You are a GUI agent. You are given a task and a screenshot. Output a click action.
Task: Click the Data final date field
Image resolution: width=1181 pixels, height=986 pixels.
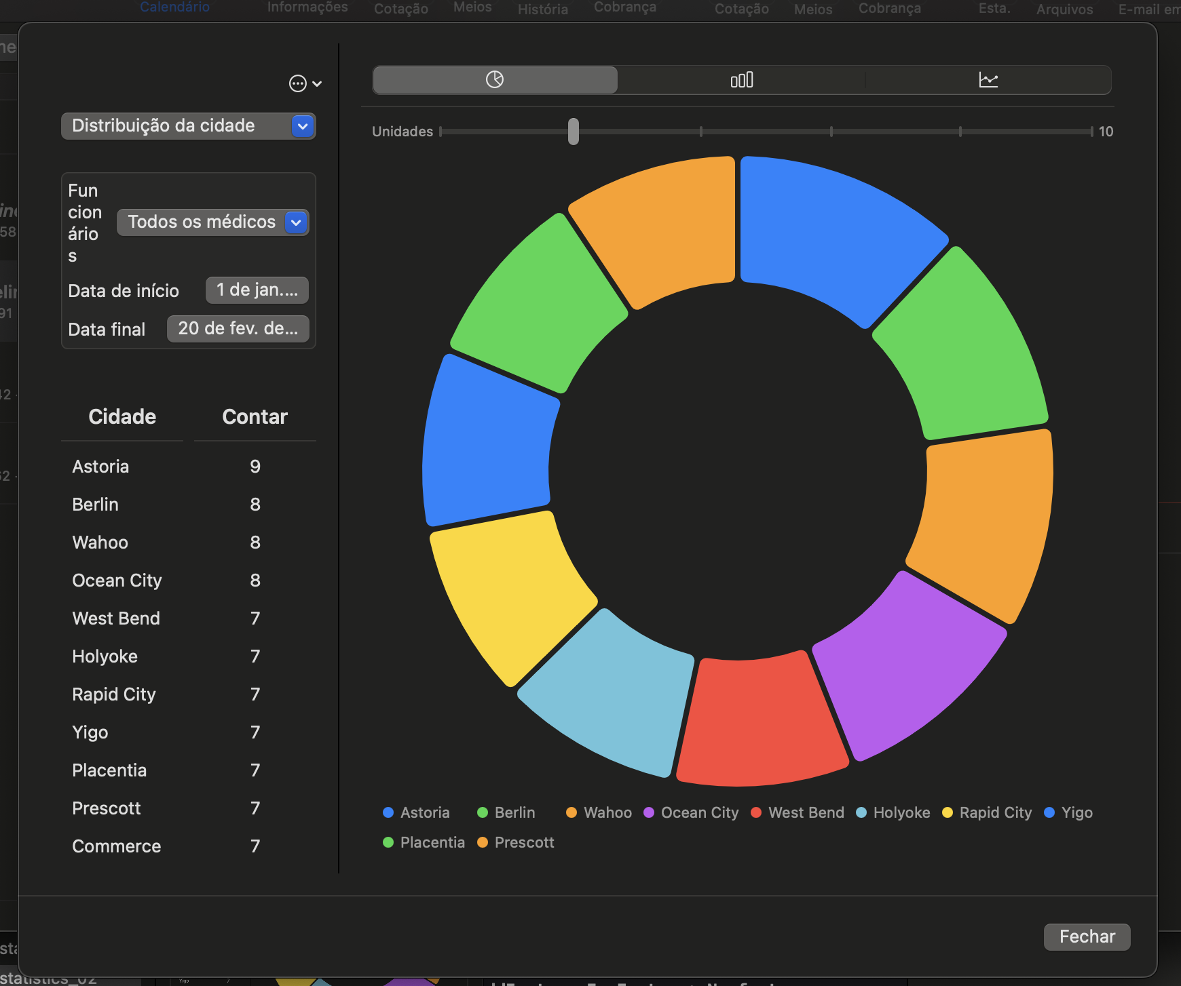pos(238,329)
